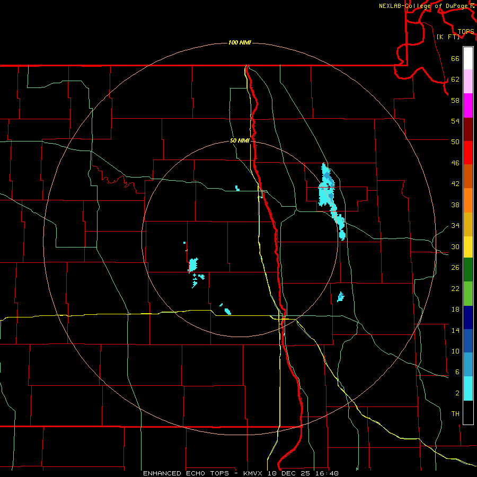Click the navy blue legend swatch

pos(468,317)
